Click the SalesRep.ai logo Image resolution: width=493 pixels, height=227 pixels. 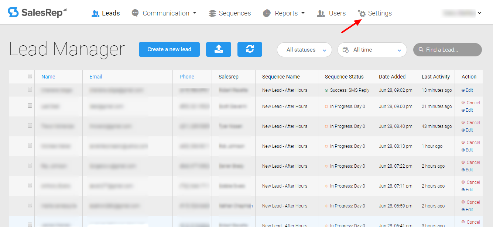[38, 13]
